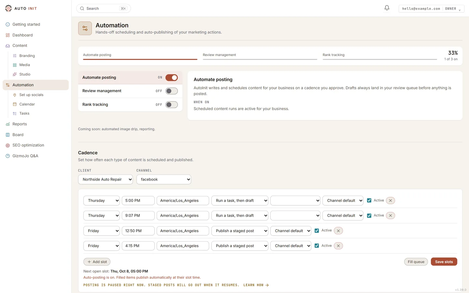Click the Rank tracking progress bar
The height and width of the screenshot is (293, 469).
[380, 59]
